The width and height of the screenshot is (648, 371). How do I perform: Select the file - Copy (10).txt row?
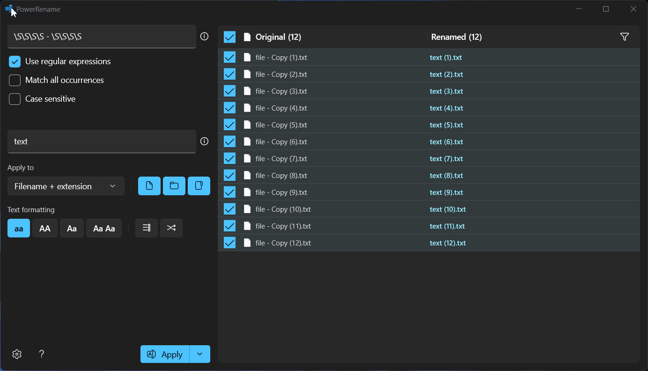(429, 209)
